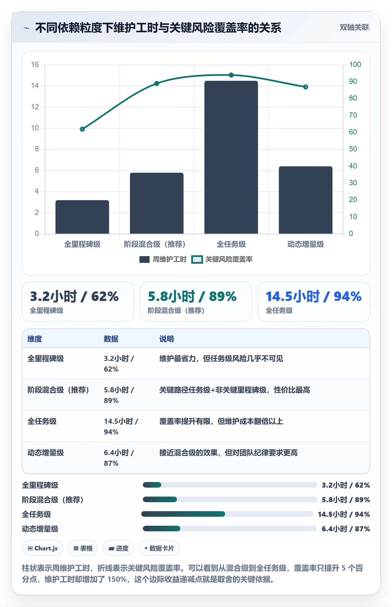Click text 维护最省力，但任务级风险几乎不可见
The height and width of the screenshot is (607, 392).
(221, 358)
